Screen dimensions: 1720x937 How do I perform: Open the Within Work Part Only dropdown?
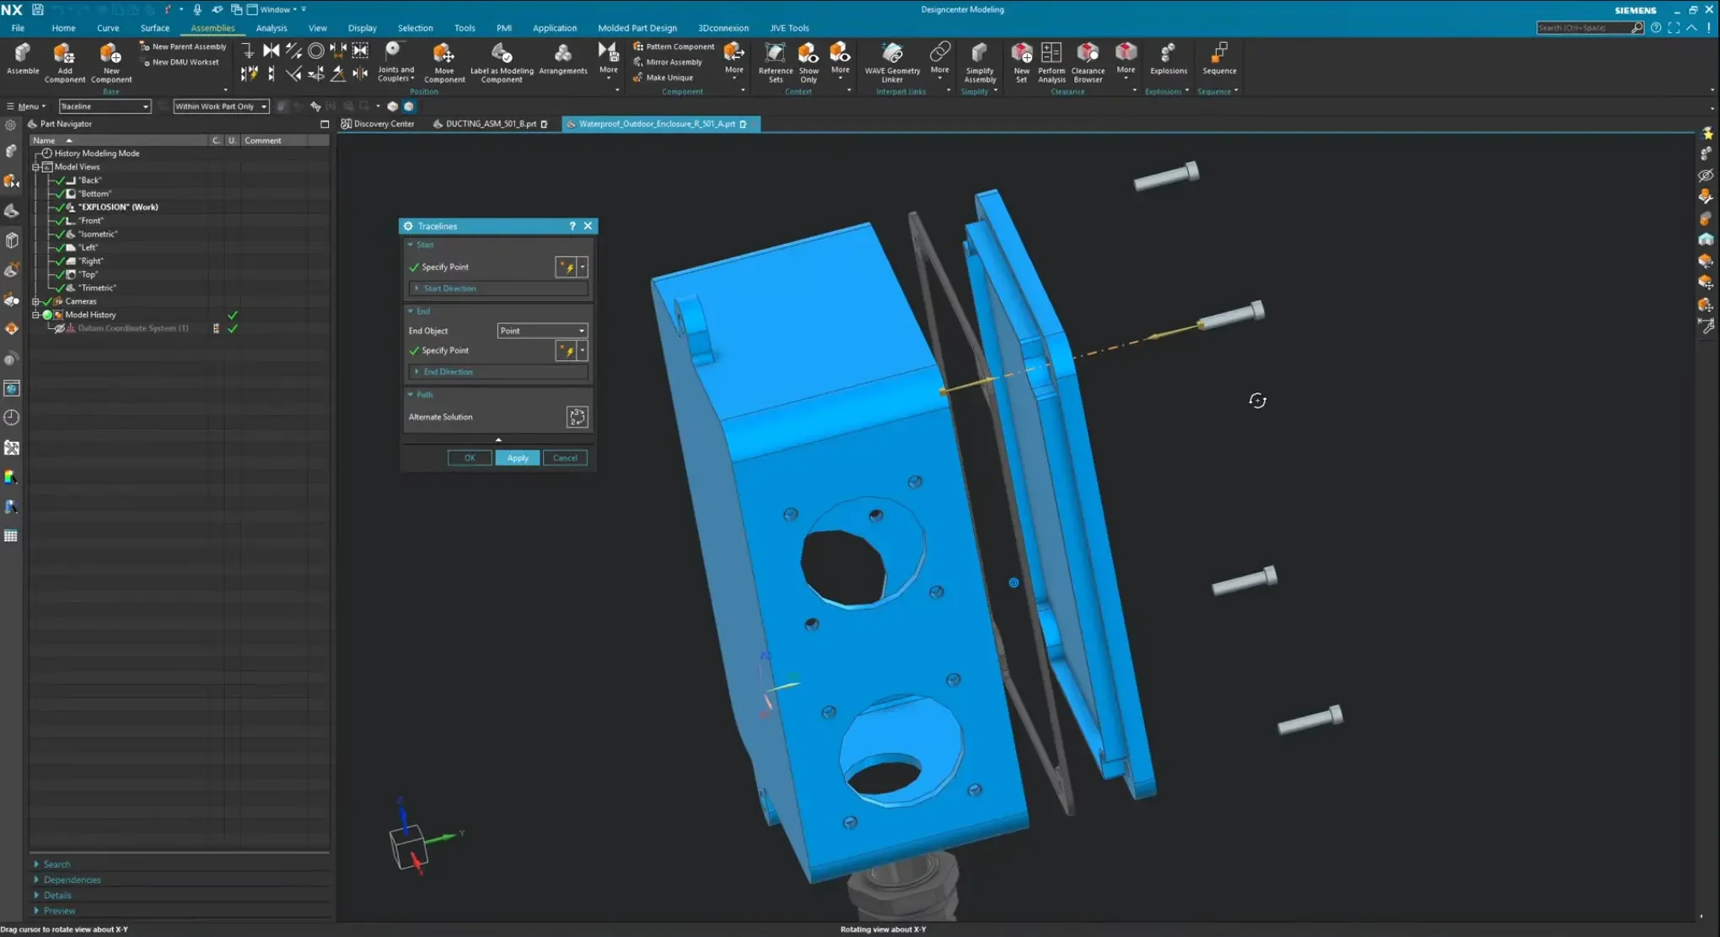pos(221,106)
